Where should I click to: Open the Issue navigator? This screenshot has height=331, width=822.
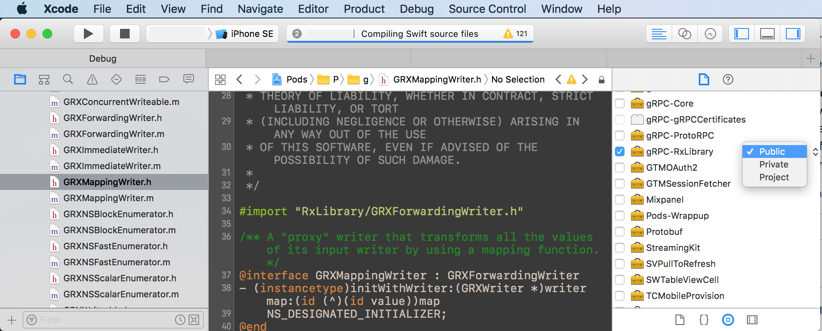[x=92, y=79]
